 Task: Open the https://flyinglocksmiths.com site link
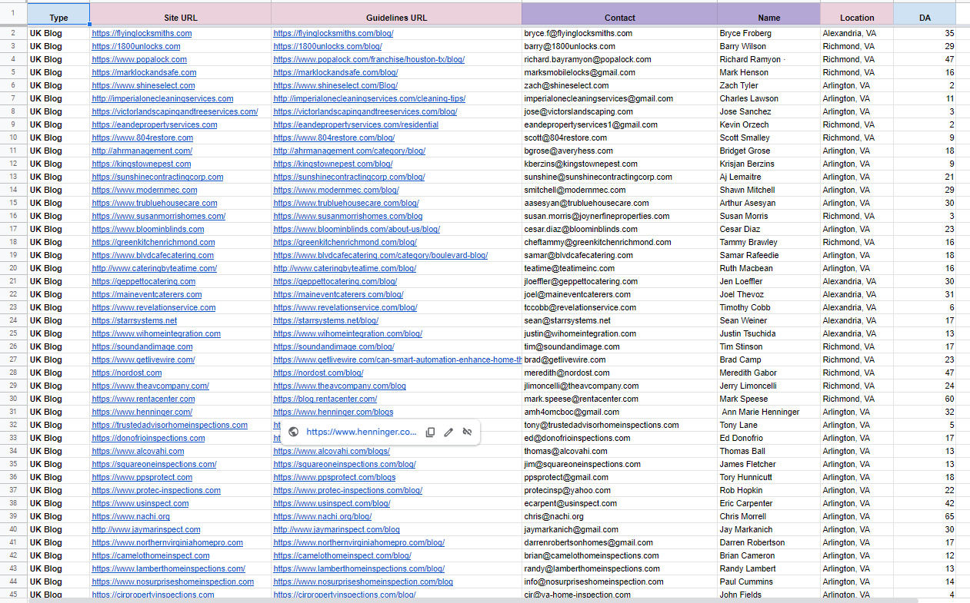pyautogui.click(x=142, y=33)
